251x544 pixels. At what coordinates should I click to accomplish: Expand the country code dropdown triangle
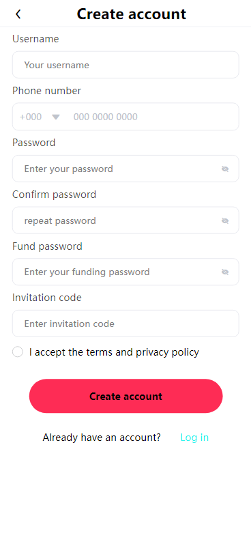coord(56,117)
